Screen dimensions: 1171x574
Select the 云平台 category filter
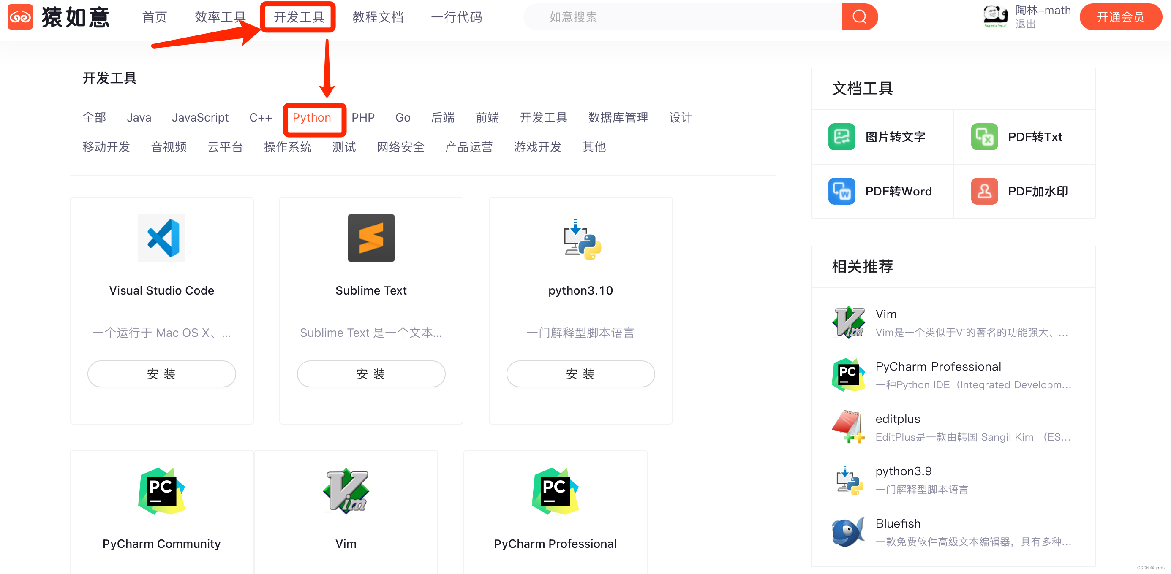pyautogui.click(x=225, y=147)
